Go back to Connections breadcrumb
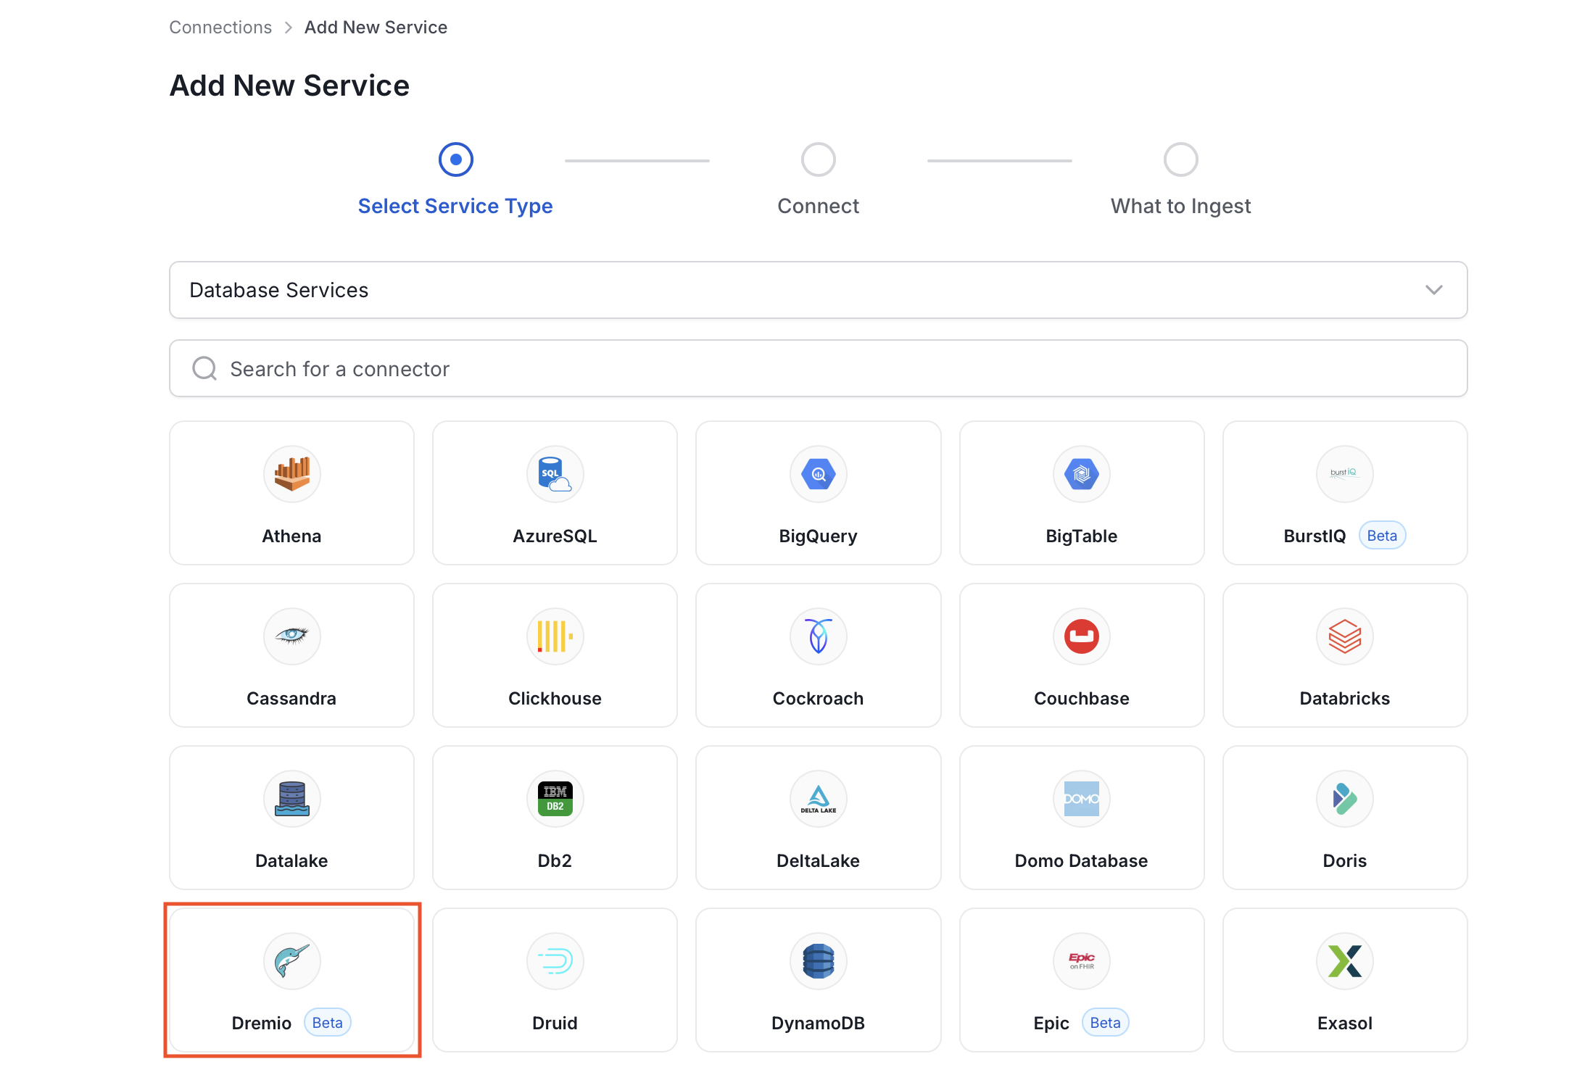Screen dimensions: 1569x1067 click(x=220, y=28)
